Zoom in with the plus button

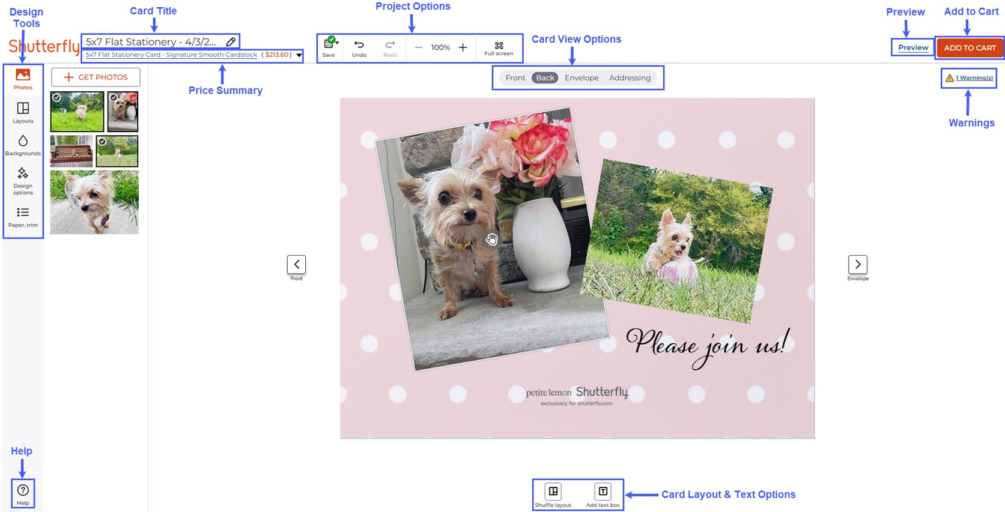click(x=463, y=47)
